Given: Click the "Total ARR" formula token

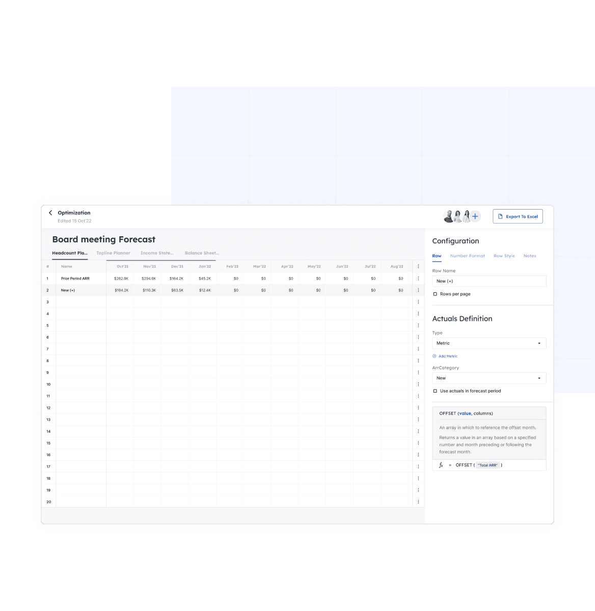Looking at the screenshot, I should click(x=488, y=465).
